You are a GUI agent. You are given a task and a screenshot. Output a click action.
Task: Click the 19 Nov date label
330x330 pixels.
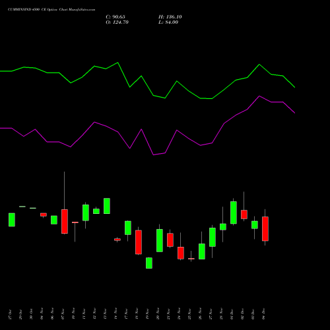[x=147, y=314]
